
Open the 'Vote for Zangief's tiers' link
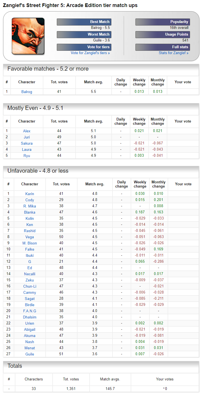pyautogui.click(x=90, y=53)
